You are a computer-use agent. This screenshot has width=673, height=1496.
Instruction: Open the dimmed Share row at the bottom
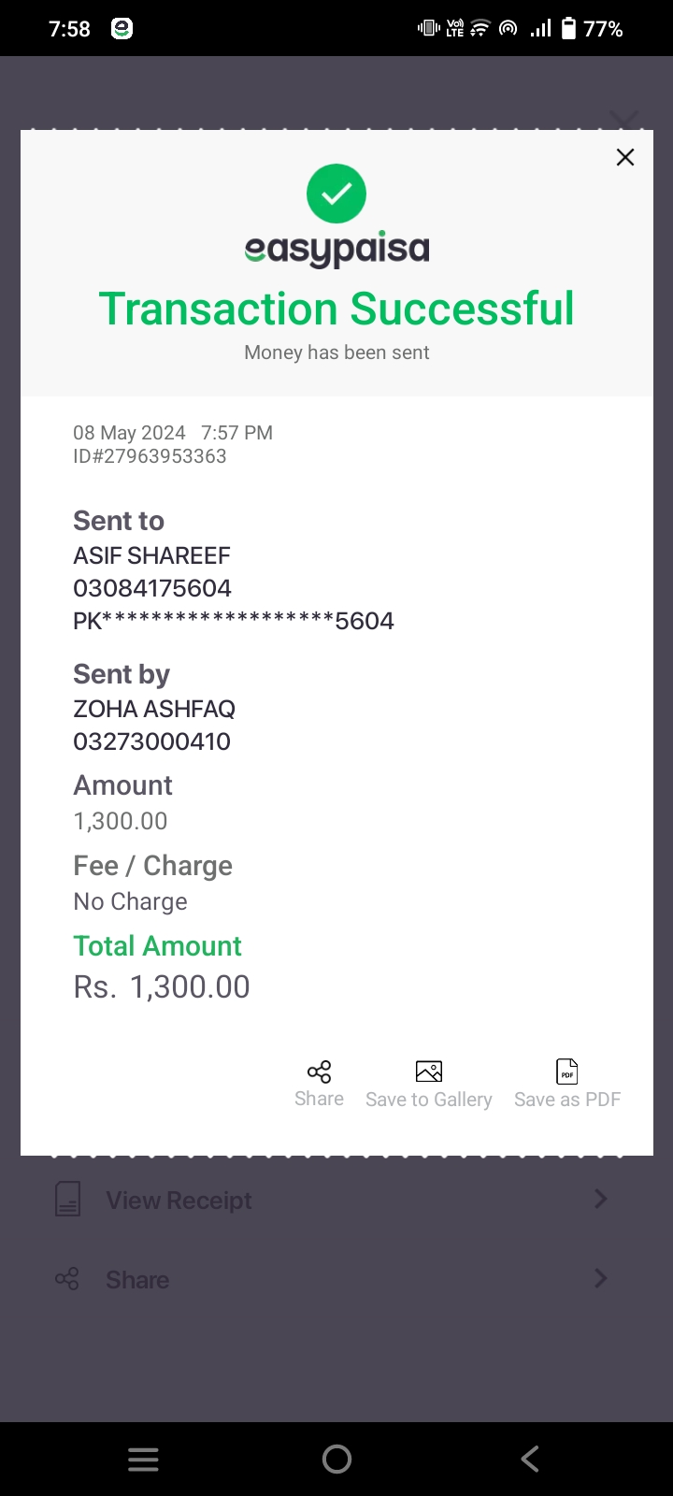pyautogui.click(x=336, y=1279)
